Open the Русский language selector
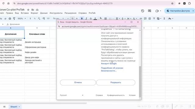 click(x=72, y=95)
